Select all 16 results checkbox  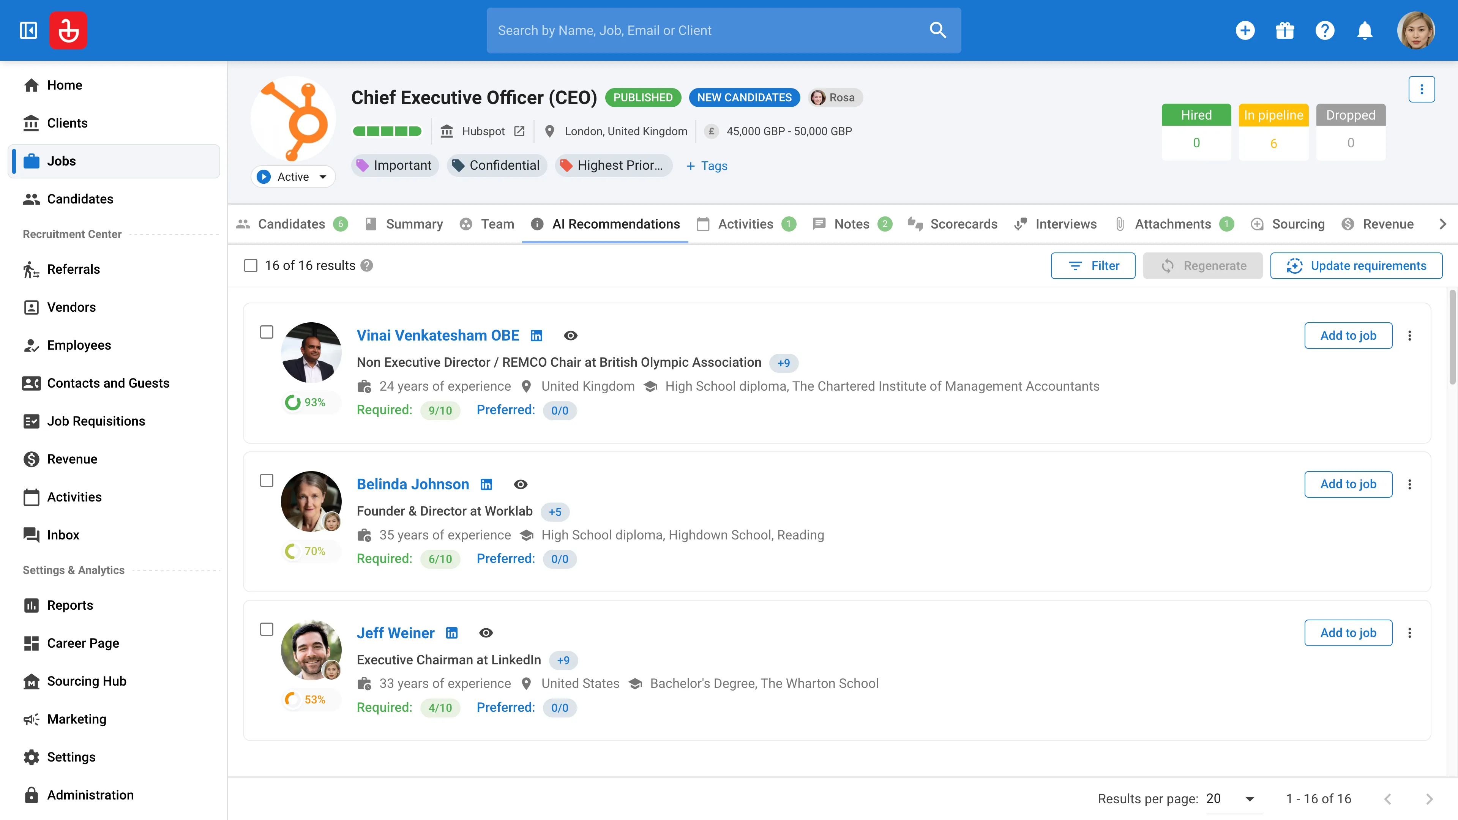250,265
